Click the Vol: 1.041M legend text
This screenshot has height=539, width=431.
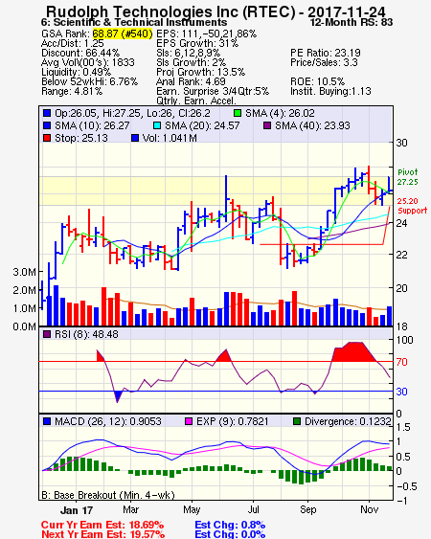tap(170, 138)
